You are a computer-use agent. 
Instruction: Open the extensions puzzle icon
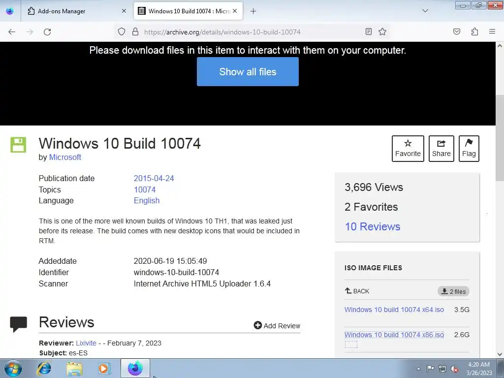[x=474, y=31]
